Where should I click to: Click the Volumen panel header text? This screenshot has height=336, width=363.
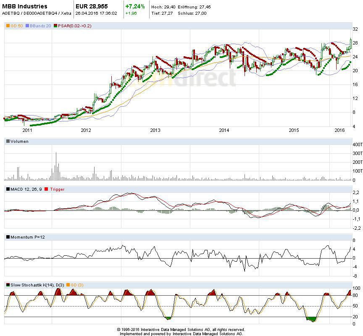click(x=19, y=142)
